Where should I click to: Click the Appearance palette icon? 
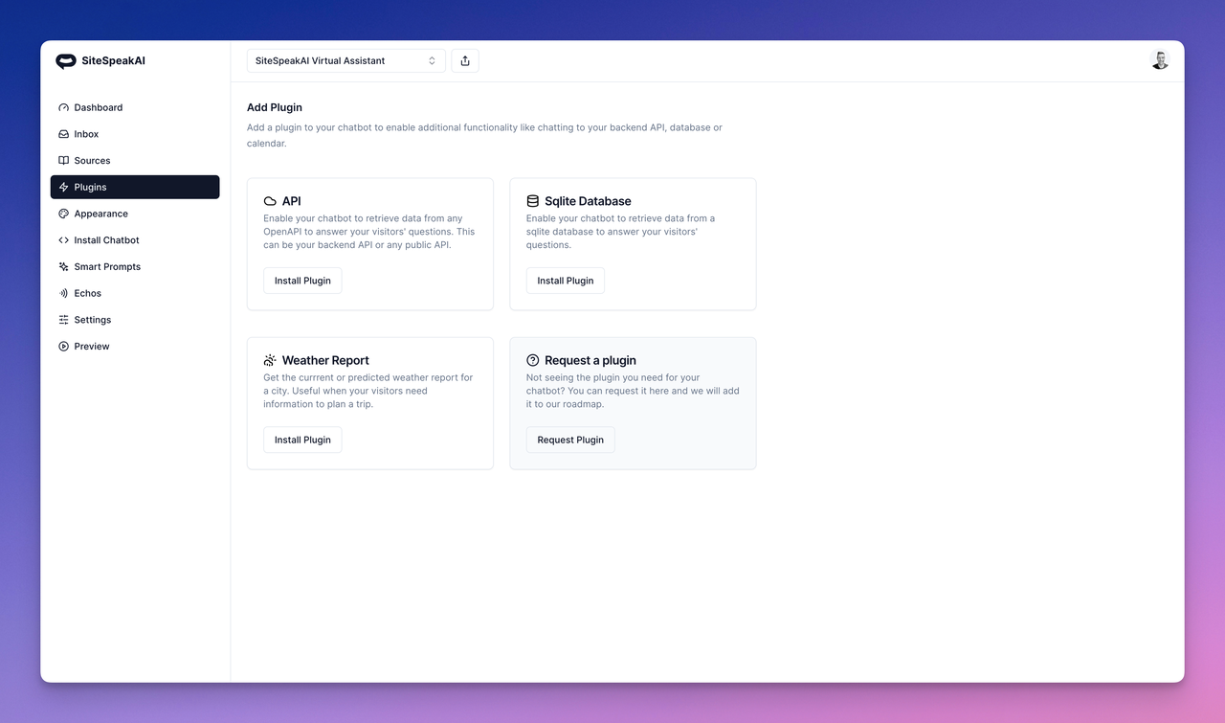tap(63, 214)
